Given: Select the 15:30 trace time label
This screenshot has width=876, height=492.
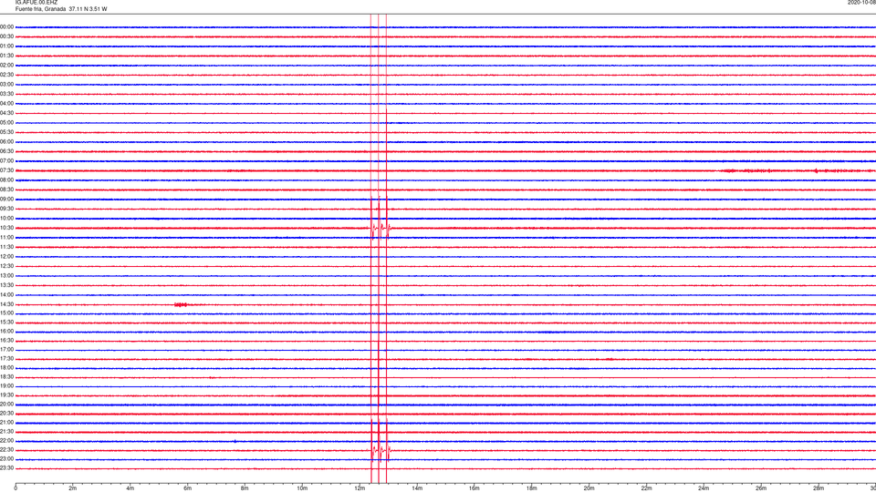Looking at the screenshot, I should 6,323.
